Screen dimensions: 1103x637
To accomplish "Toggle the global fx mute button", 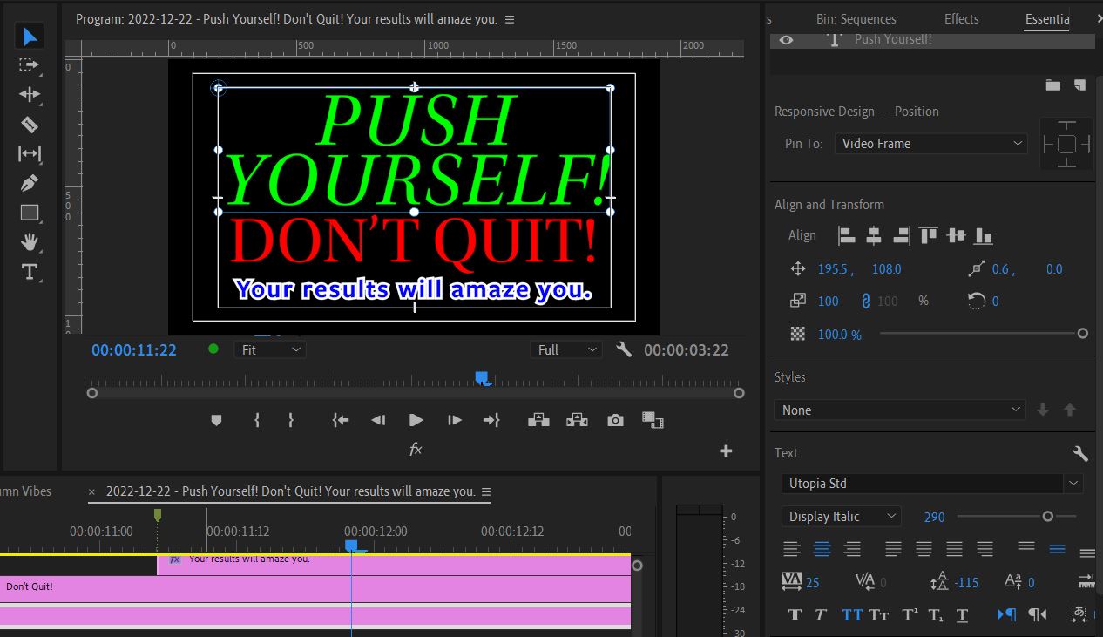I will 416,450.
